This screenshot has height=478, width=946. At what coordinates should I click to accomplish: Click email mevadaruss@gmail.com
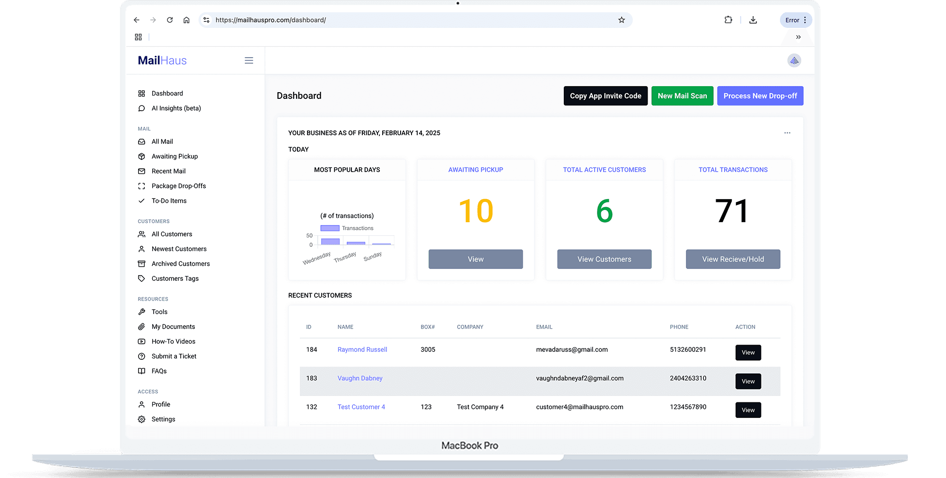click(572, 349)
